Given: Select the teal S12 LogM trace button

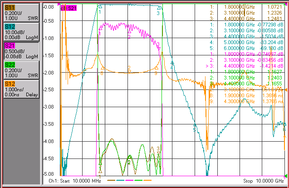Looking at the screenshot, I should point(21,32).
